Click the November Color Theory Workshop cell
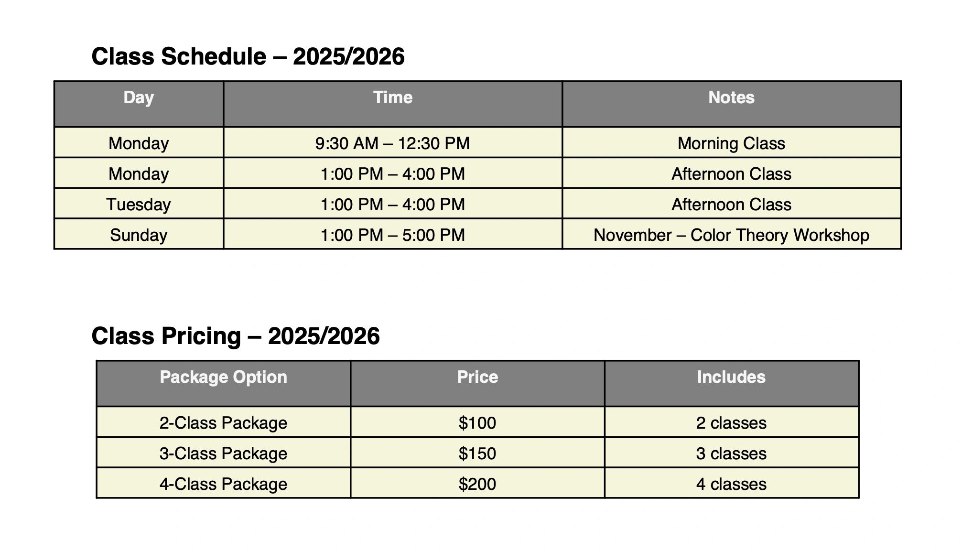Viewport: 962px width, 551px height. point(731,235)
